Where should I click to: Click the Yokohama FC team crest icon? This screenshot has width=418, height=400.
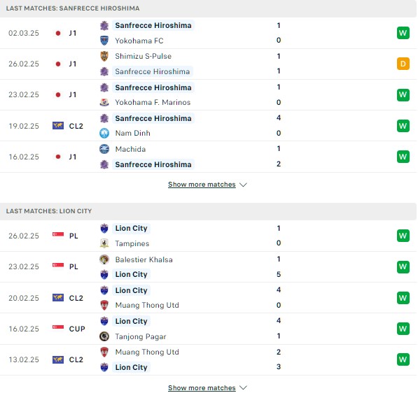104,41
